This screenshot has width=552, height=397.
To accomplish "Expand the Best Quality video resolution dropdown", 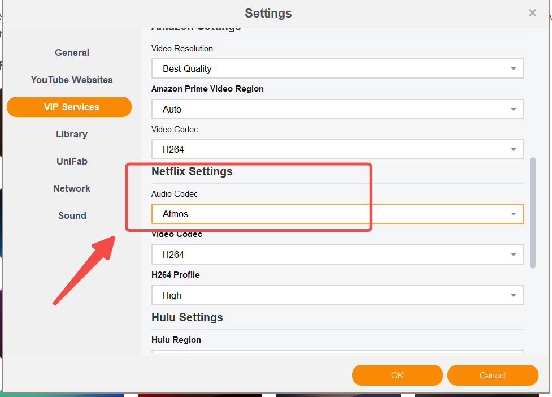I will pyautogui.click(x=337, y=68).
